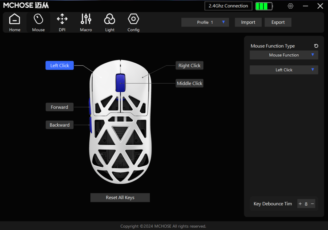Select the Macro editor icon

click(86, 22)
